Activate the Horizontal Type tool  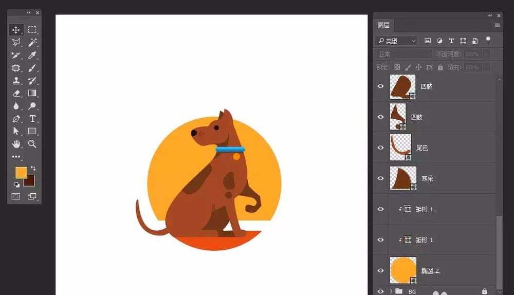pyautogui.click(x=32, y=119)
